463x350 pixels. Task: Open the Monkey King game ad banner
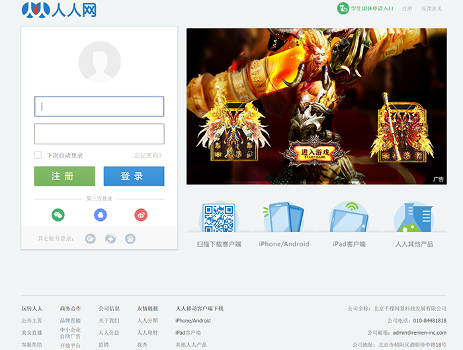pos(317,107)
